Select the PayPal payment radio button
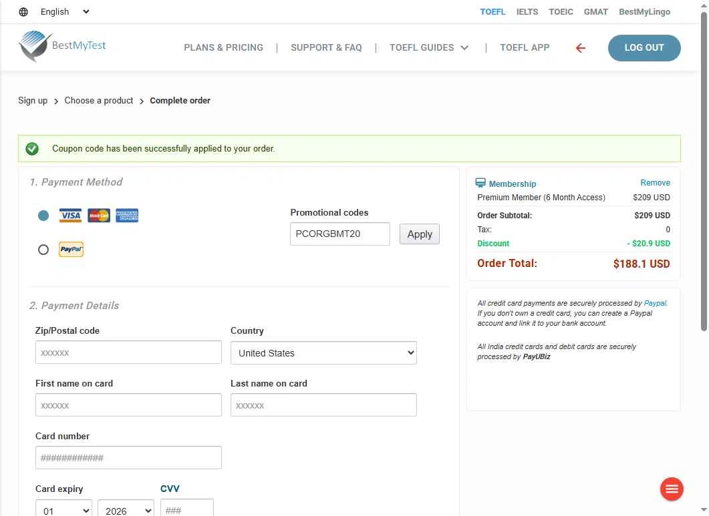This screenshot has width=709, height=516. tap(43, 250)
